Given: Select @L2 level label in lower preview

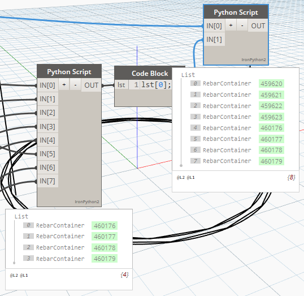Looking at the screenshot, I should click(x=14, y=275).
